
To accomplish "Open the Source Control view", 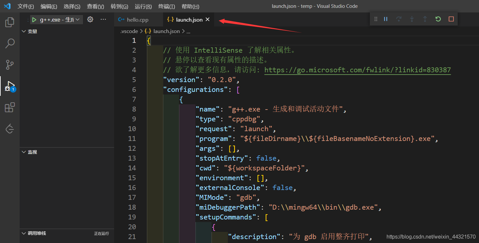I will [10, 65].
